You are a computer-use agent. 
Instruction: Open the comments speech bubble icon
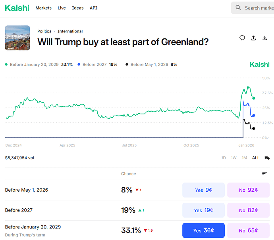tap(242, 38)
